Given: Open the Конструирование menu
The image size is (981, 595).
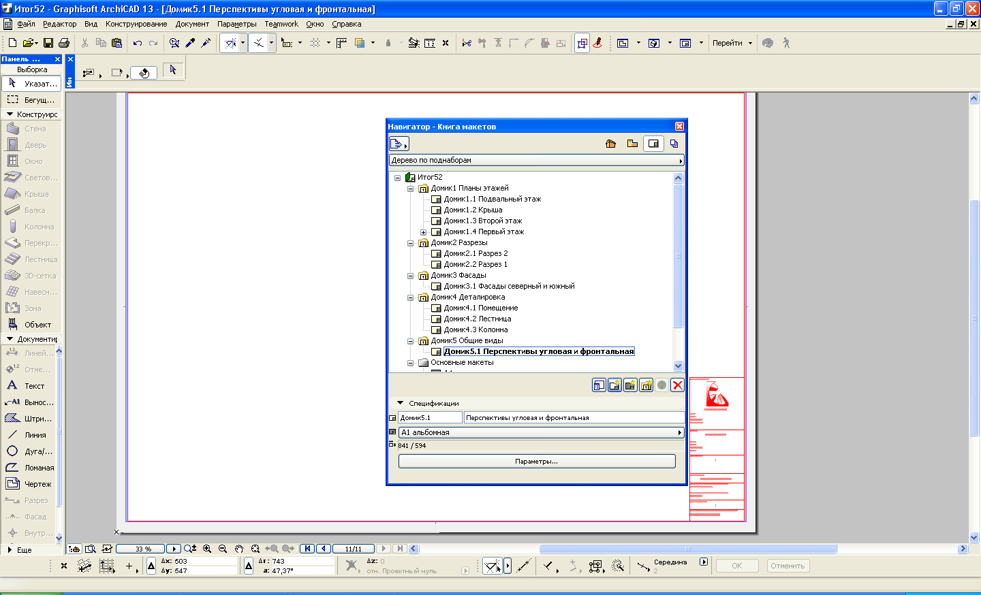Looking at the screenshot, I should [136, 24].
